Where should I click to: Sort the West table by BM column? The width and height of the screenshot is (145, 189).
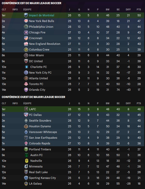[108, 103]
